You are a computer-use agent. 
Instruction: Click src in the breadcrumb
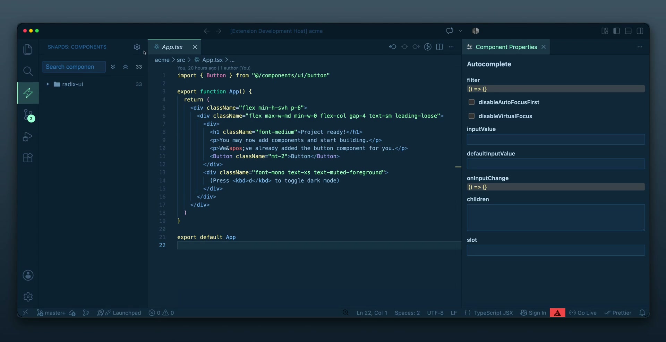pos(181,60)
